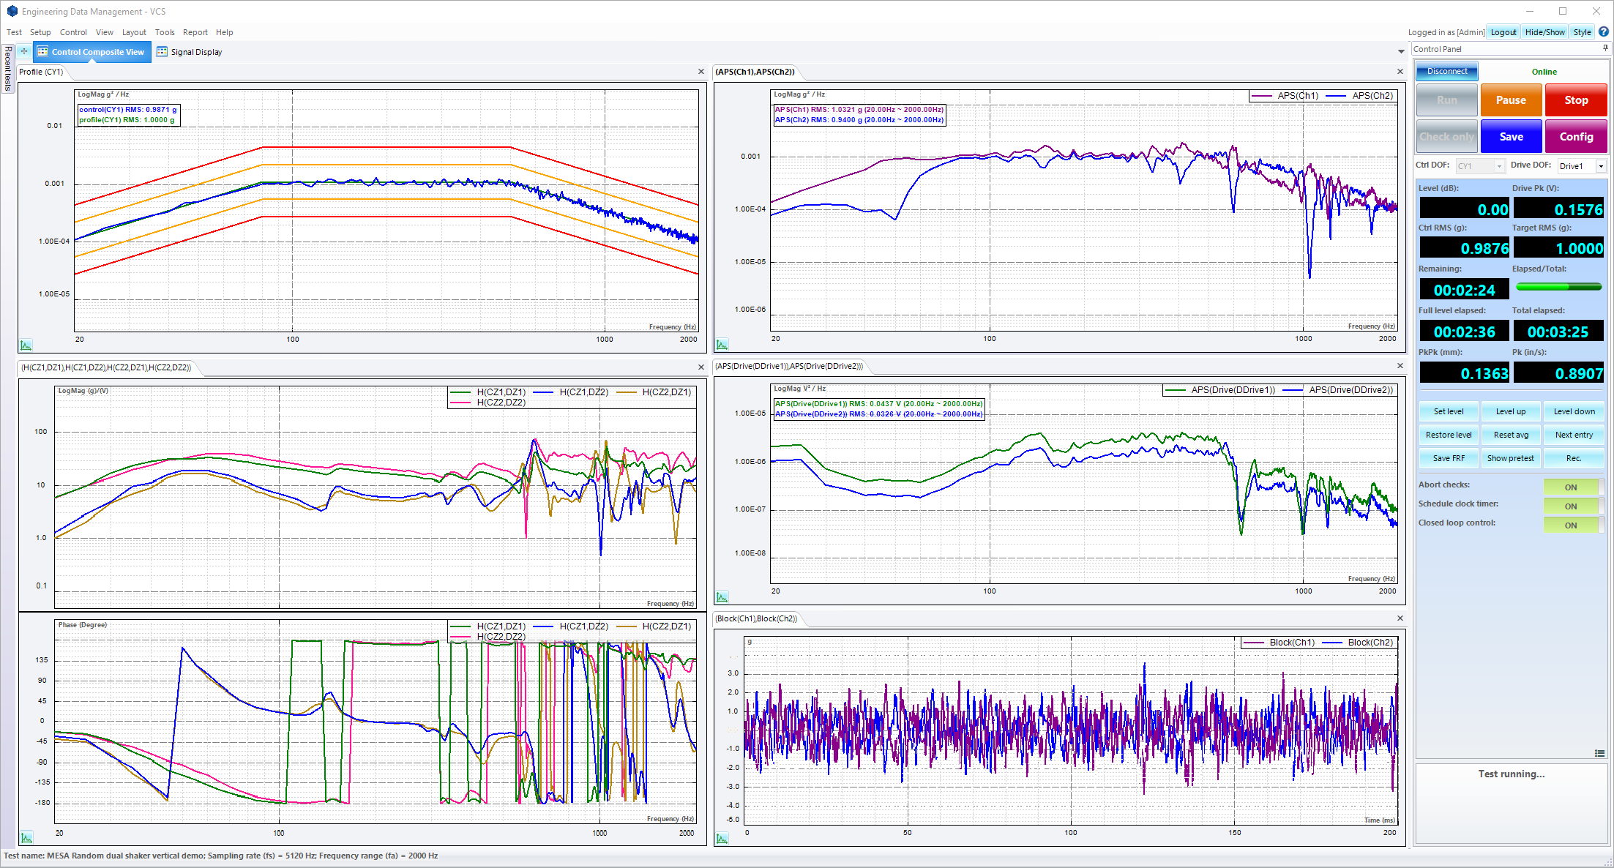Screen dimensions: 1614x868
Task: Toggle Schedule clock timer switch
Action: pyautogui.click(x=1573, y=506)
